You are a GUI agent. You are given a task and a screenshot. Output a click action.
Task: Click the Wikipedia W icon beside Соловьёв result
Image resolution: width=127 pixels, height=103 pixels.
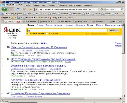(x=8, y=93)
